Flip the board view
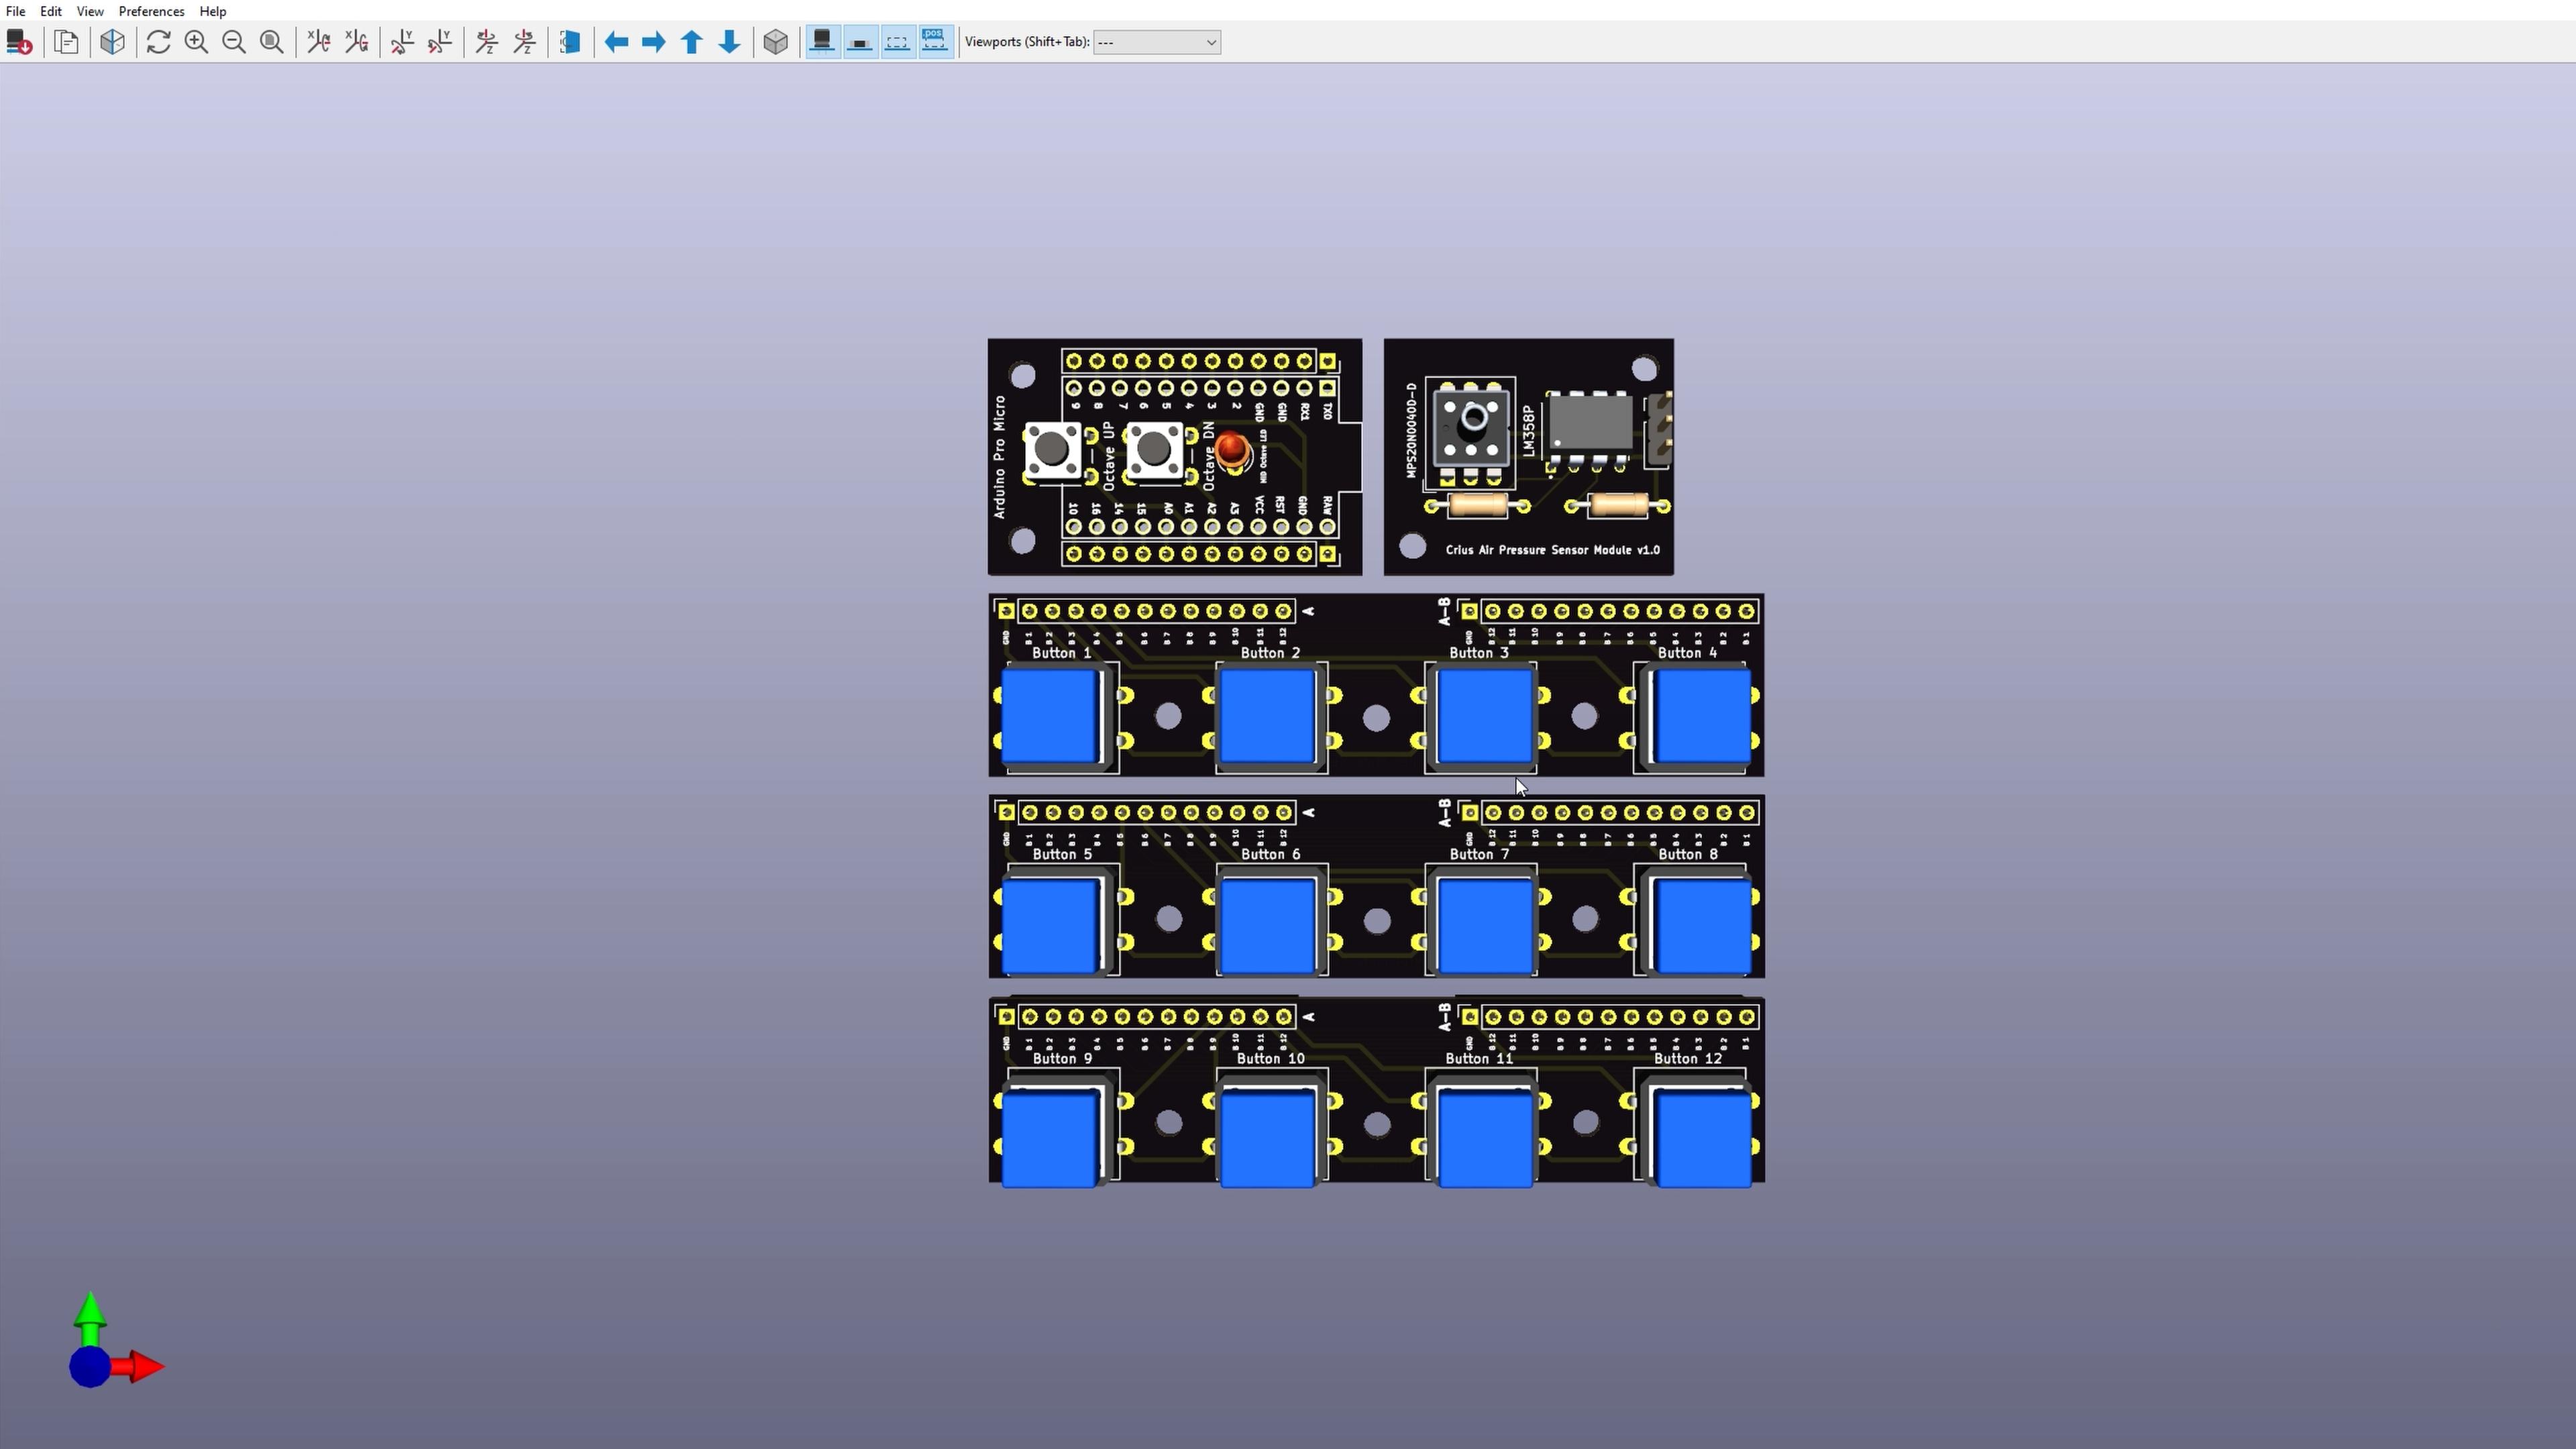 coord(571,42)
